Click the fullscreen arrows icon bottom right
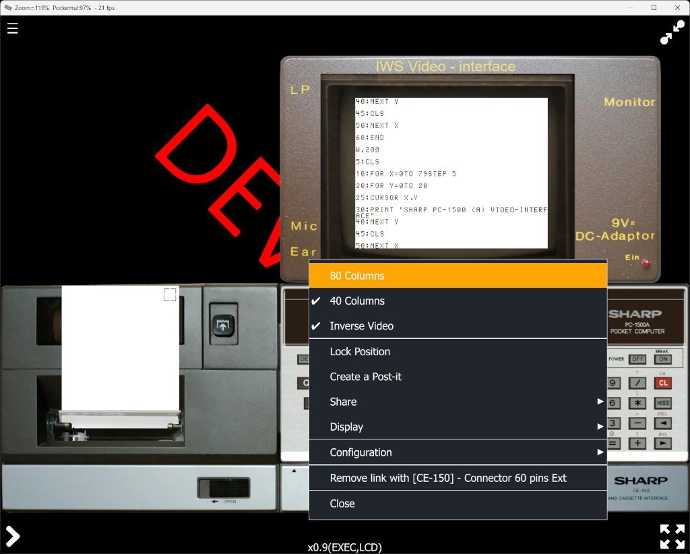 (672, 536)
